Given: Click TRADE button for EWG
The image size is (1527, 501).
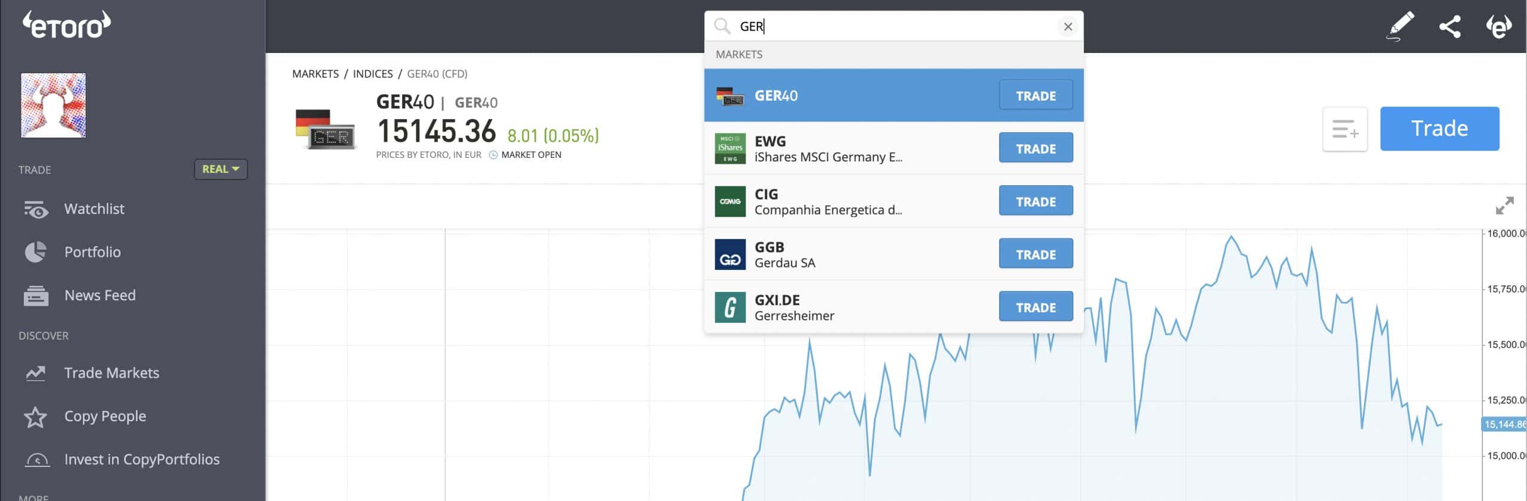Looking at the screenshot, I should 1035,148.
